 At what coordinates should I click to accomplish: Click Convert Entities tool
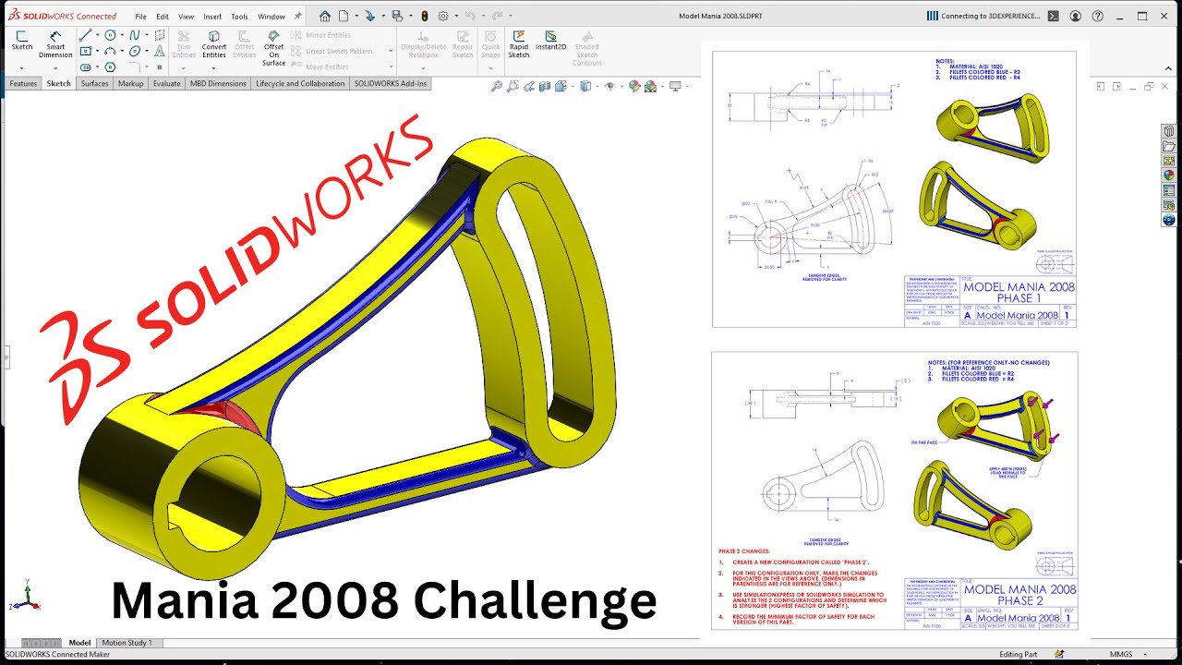214,44
